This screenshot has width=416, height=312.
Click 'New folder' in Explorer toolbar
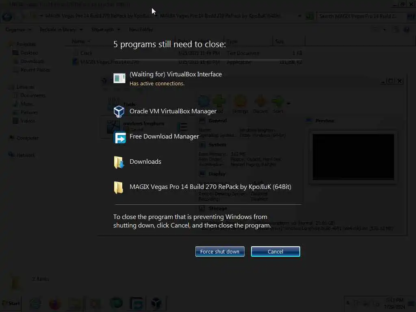141,30
